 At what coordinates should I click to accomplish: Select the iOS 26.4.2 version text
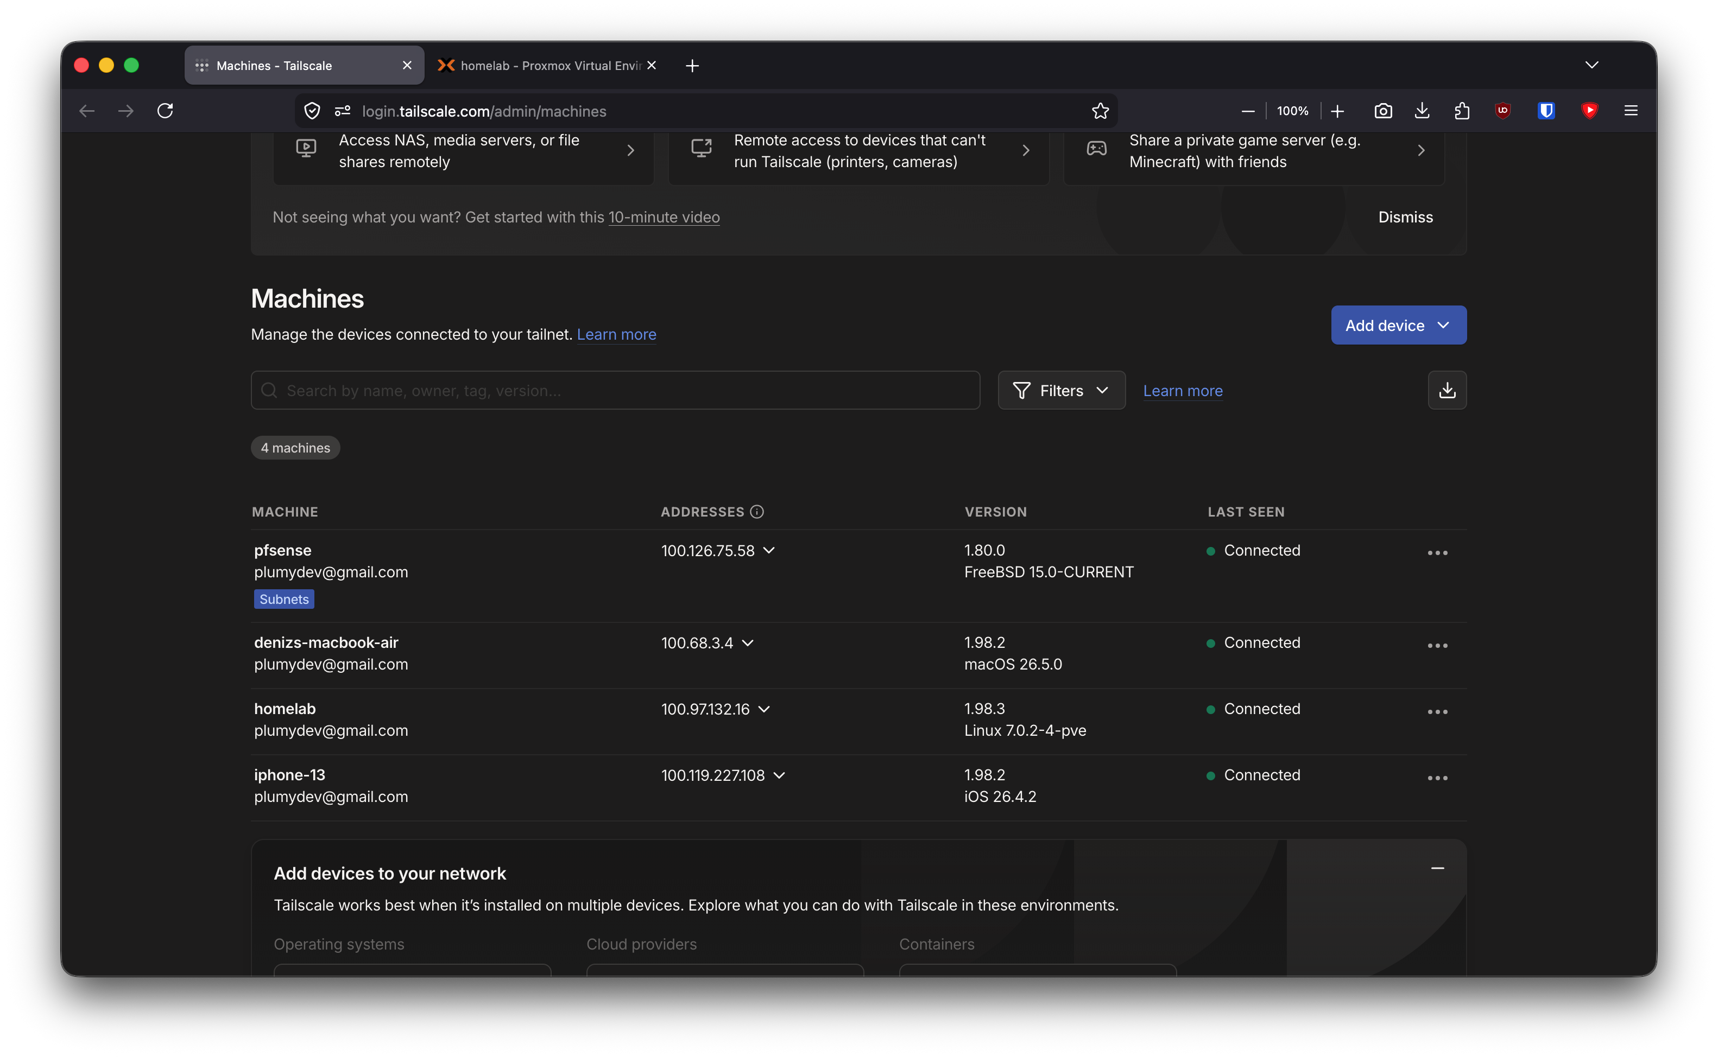(1000, 797)
